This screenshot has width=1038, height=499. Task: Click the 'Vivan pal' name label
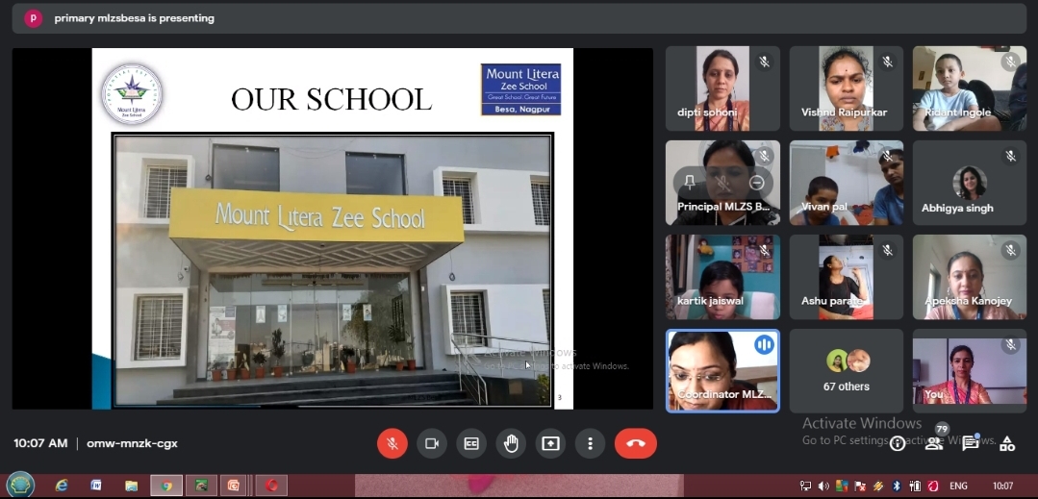click(x=824, y=207)
